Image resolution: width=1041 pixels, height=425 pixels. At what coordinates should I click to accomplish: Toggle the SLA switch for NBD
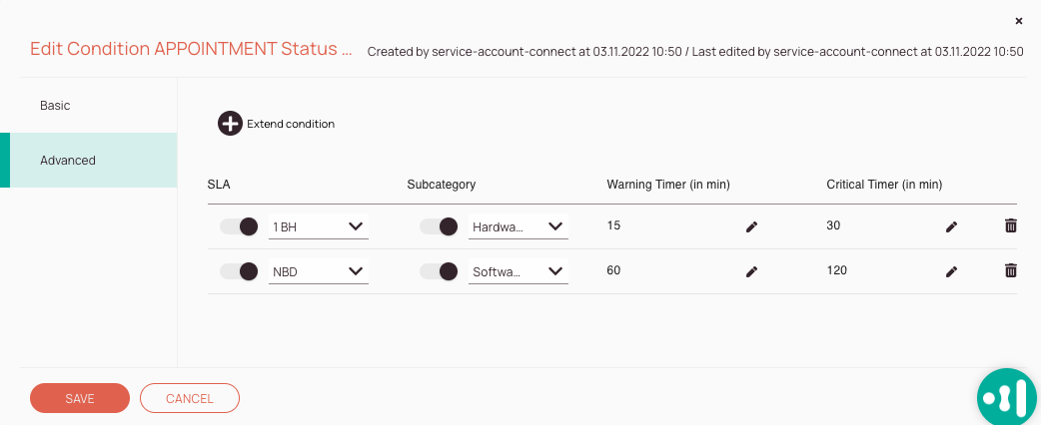coord(239,270)
